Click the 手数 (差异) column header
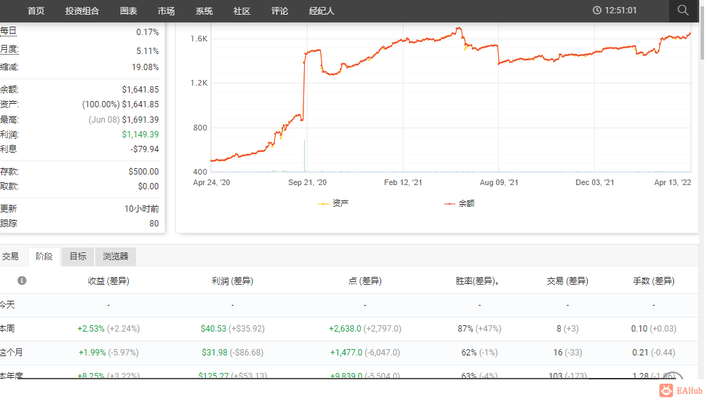This screenshot has height=401, width=709. (654, 281)
